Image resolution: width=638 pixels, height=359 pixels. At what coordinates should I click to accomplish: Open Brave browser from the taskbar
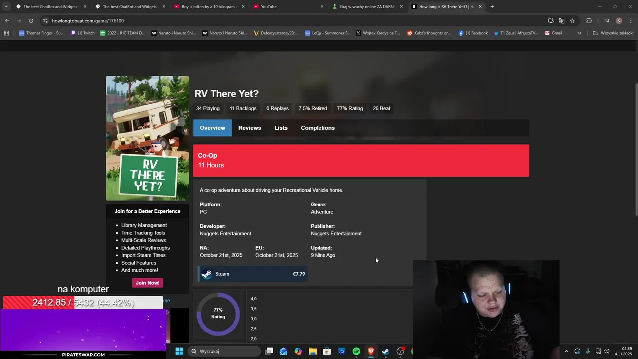click(371, 351)
